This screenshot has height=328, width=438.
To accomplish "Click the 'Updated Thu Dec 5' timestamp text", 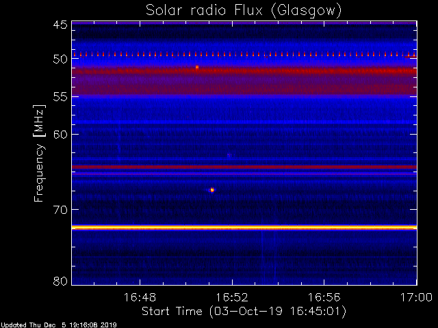I will [x=59, y=325].
